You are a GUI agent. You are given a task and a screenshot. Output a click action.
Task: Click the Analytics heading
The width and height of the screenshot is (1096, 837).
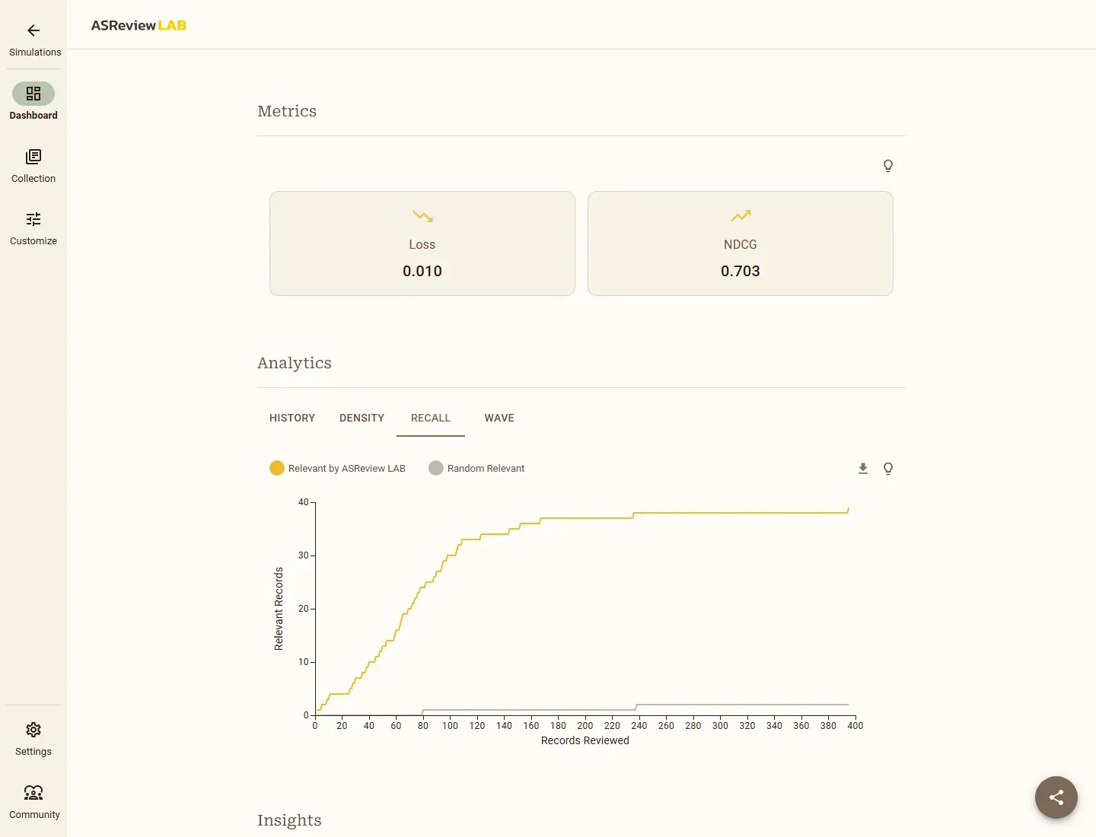pos(295,363)
